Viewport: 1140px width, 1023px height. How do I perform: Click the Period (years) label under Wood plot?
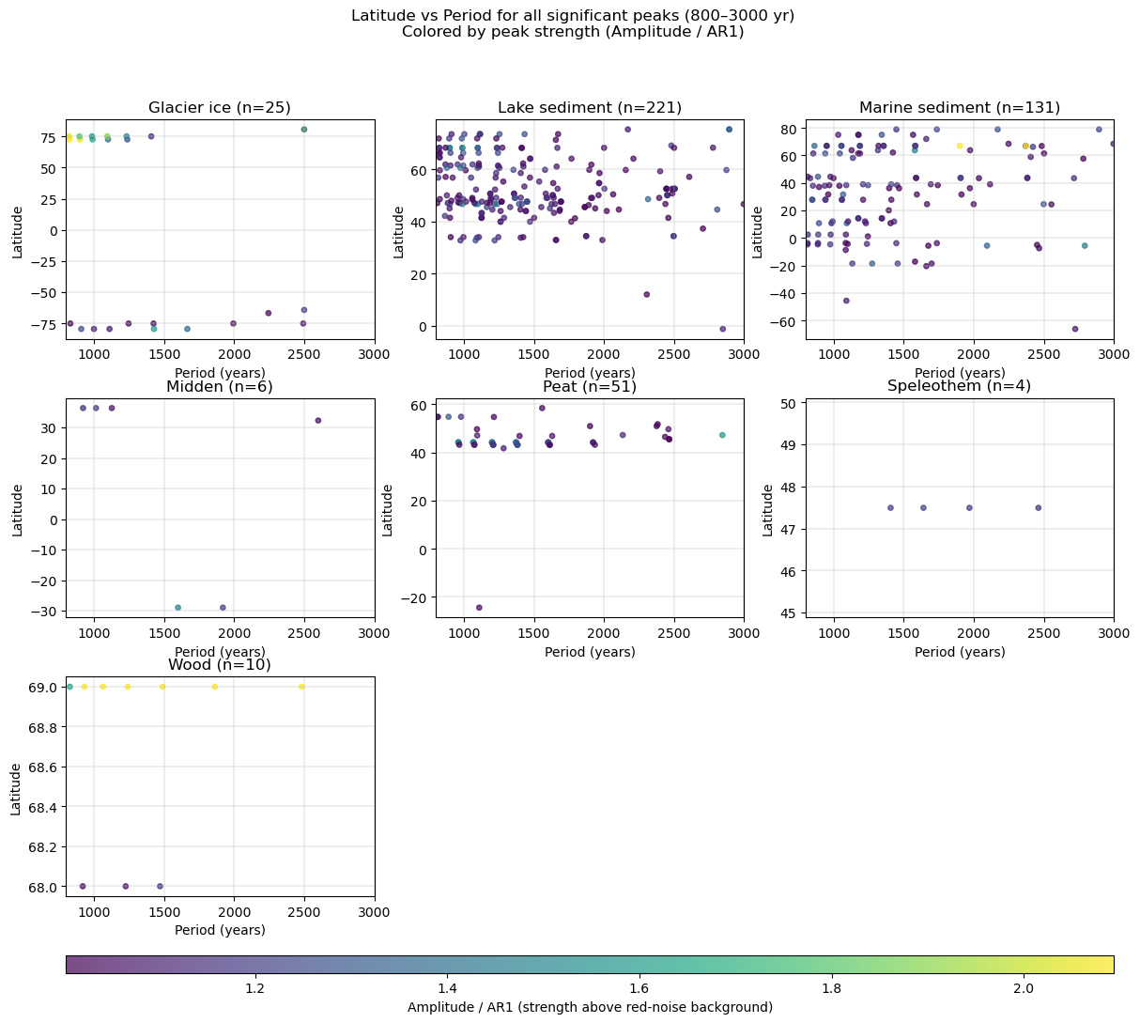coord(220,930)
